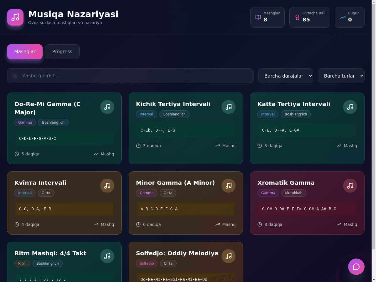Click Mashq link on Kichik Tertiya card
The image size is (376, 282).
point(229,146)
